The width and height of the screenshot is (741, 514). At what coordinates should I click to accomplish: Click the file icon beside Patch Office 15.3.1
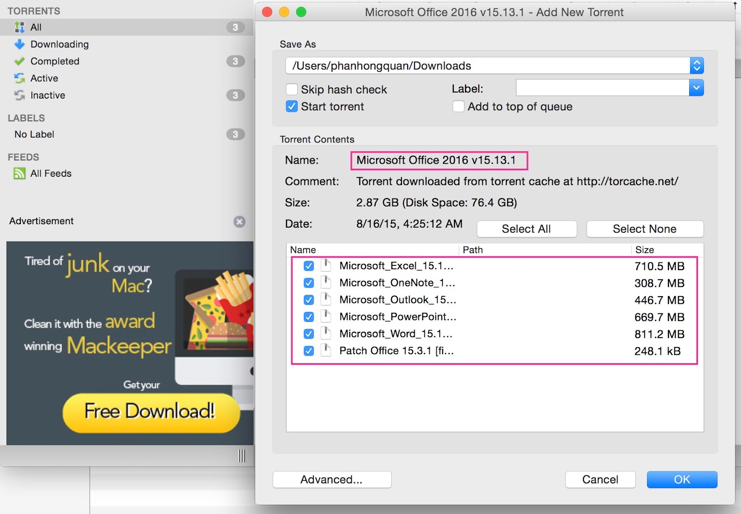(326, 350)
